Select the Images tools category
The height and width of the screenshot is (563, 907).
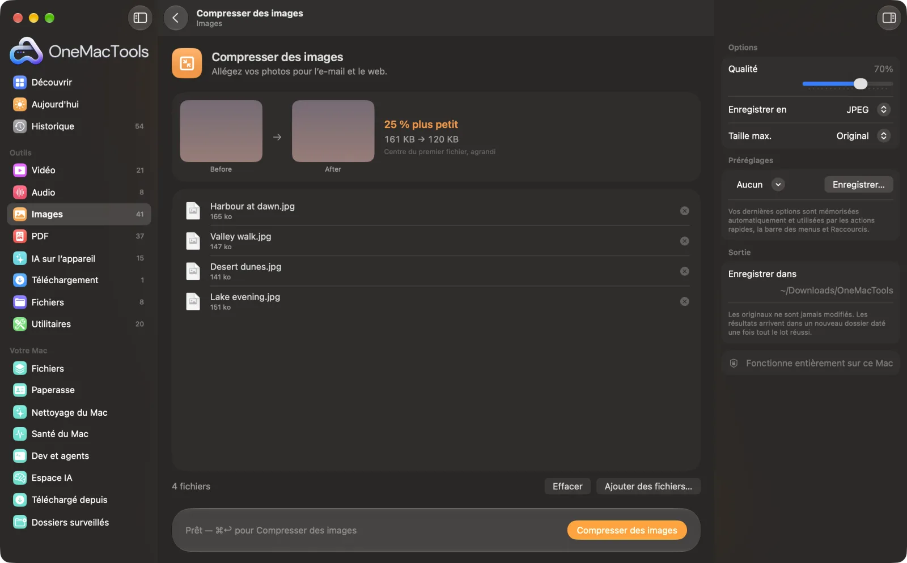pos(79,214)
